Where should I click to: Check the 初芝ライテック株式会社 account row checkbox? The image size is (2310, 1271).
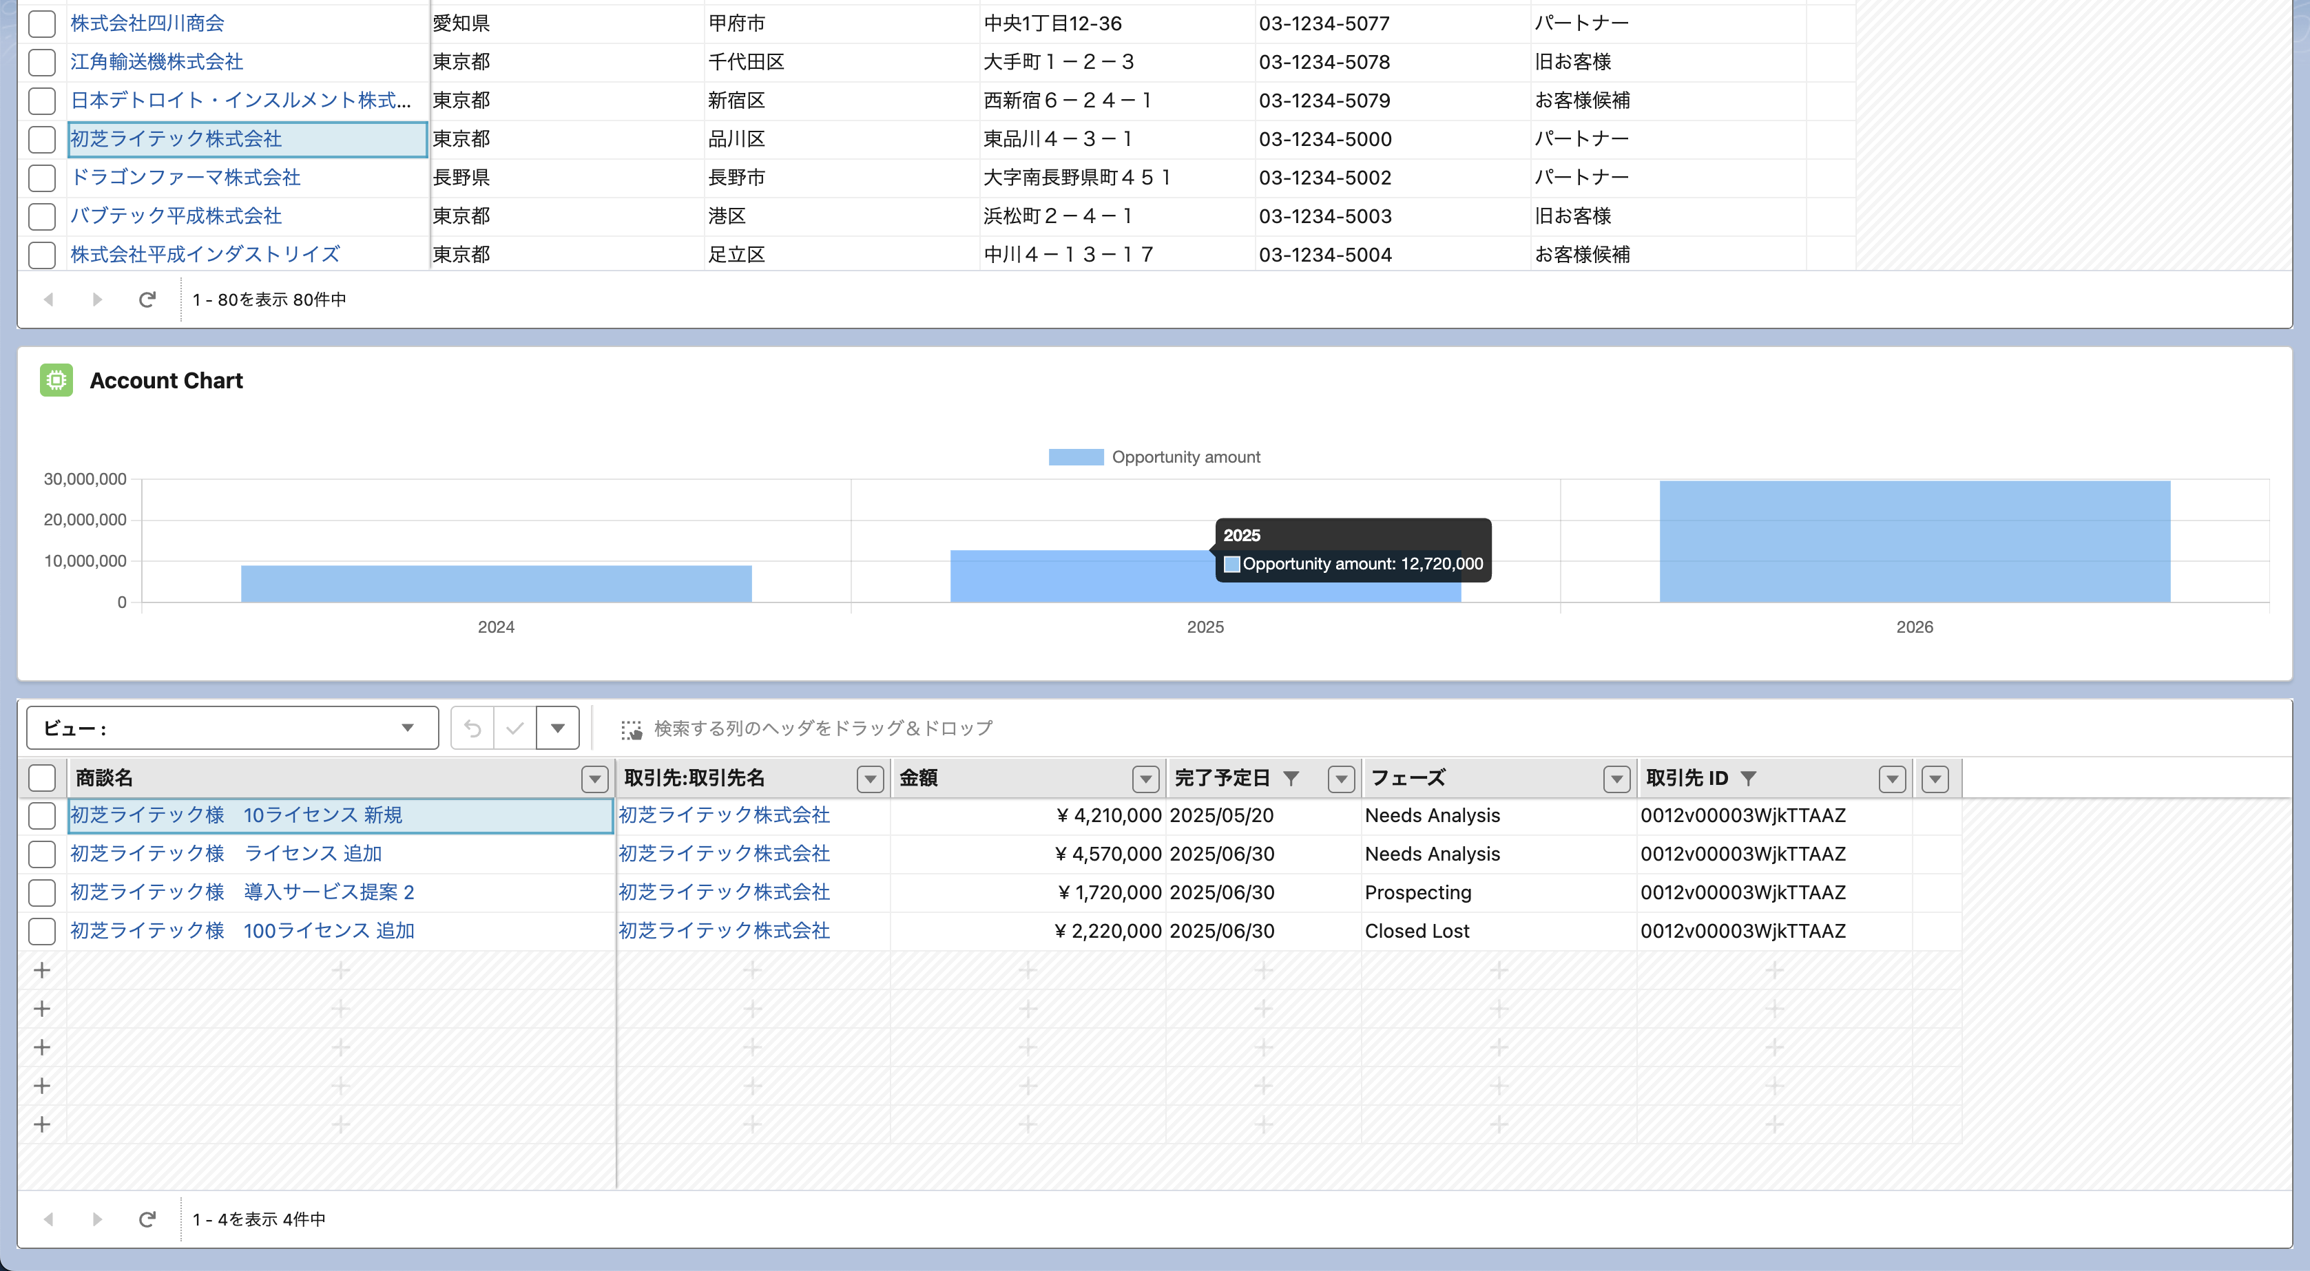click(x=41, y=139)
